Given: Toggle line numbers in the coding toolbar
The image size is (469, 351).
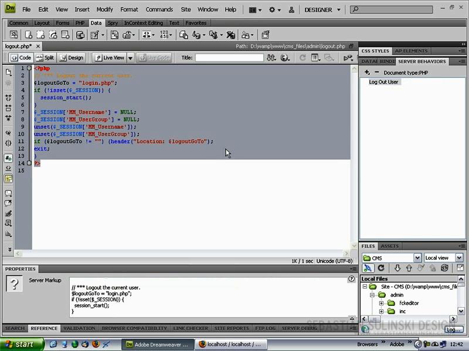Looking at the screenshot, I should [8, 158].
